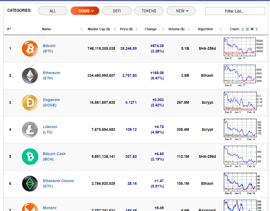Click Bitcoin market cap 748,119,305,035
The height and width of the screenshot is (211, 270).
coord(101,49)
